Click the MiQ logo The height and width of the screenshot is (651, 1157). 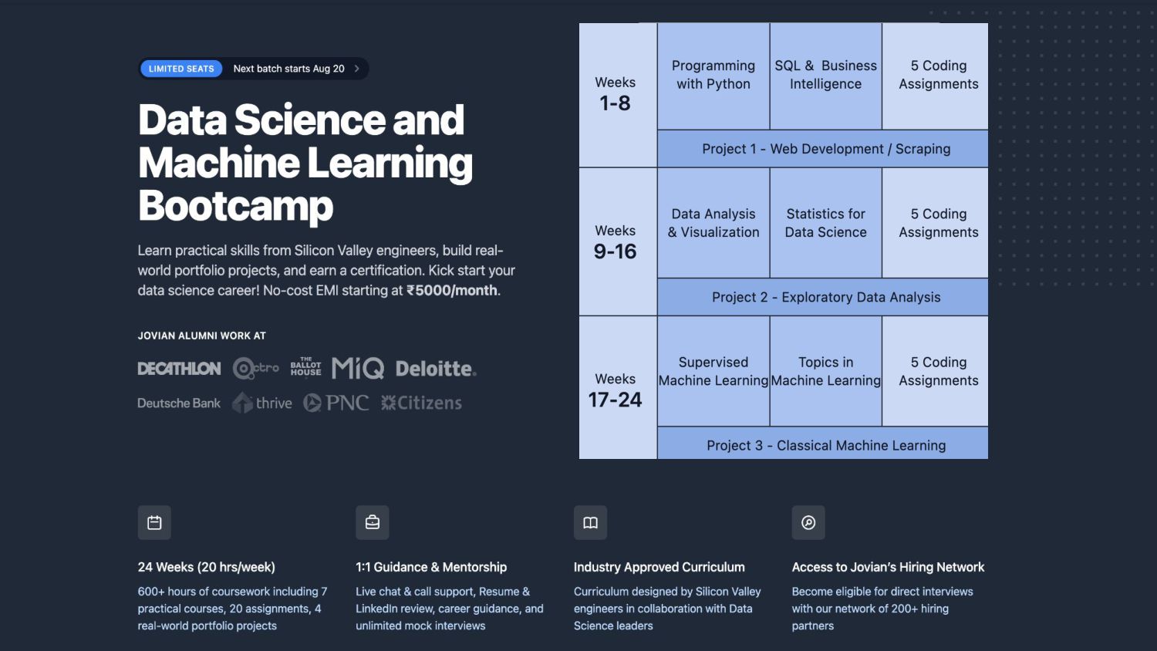coord(358,369)
